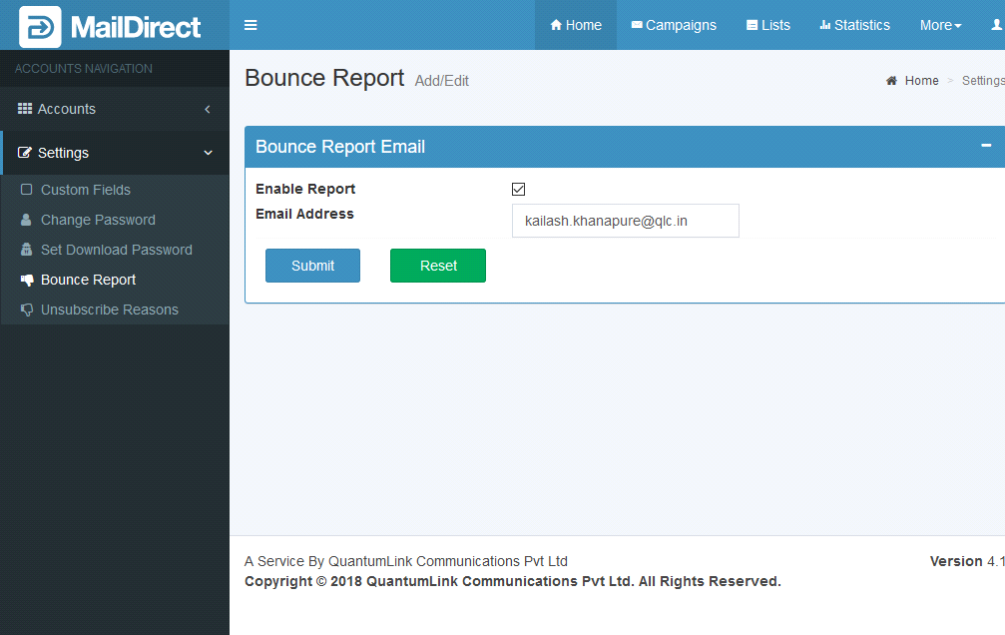Collapse the Settings sidebar chevron
Viewport: 1005px width, 635px height.
point(208,153)
